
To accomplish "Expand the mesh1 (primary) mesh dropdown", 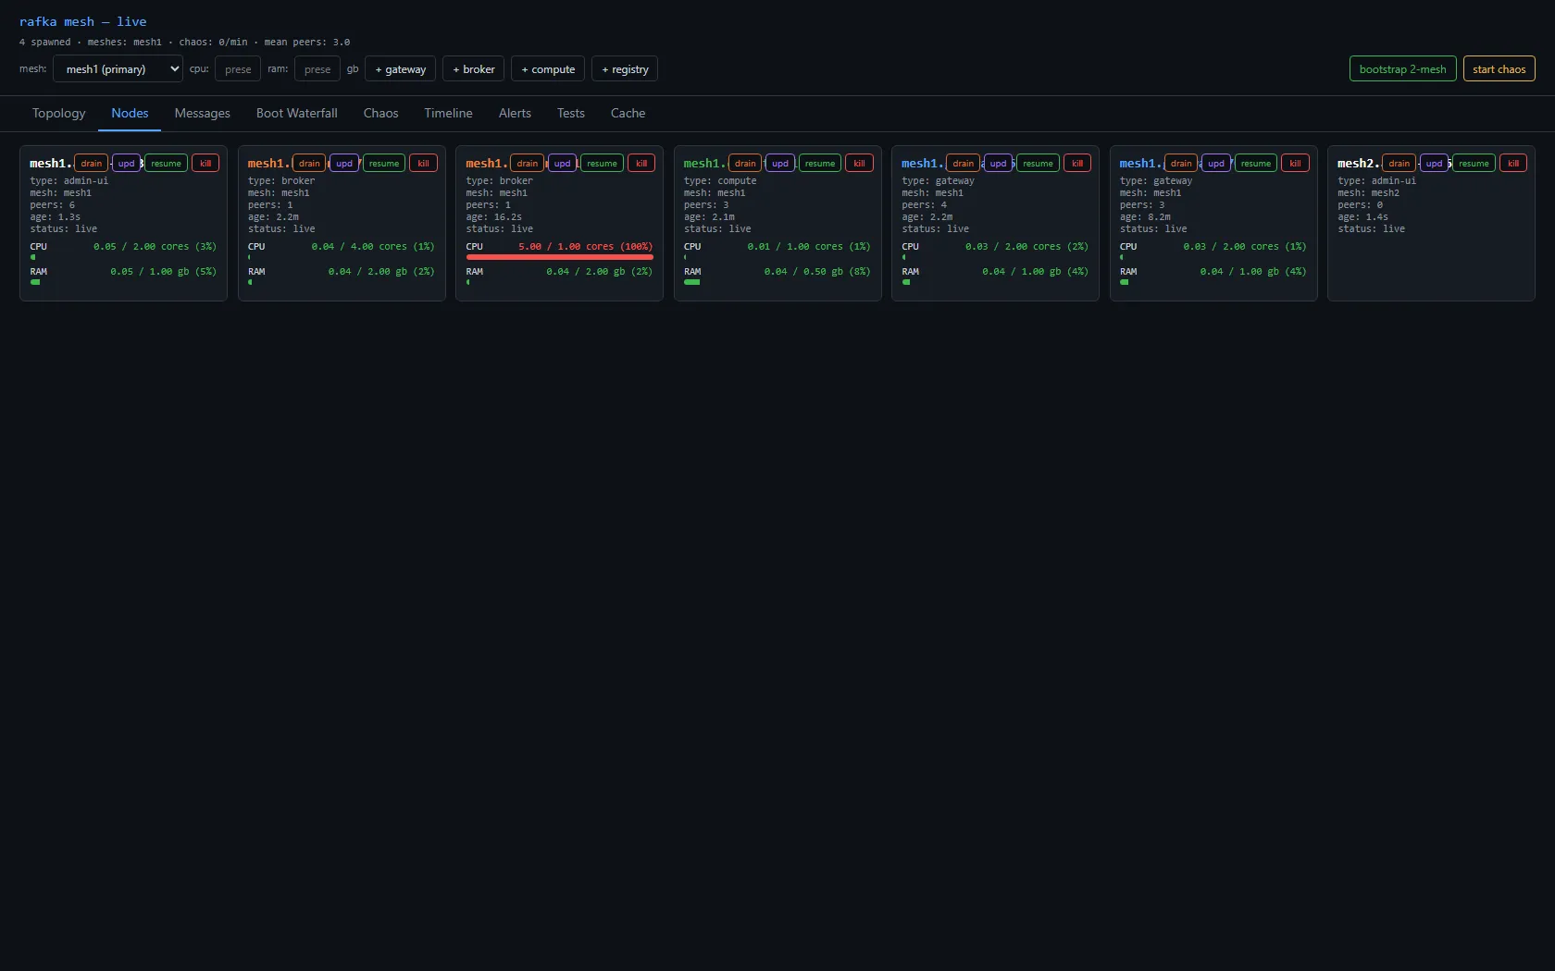I will tap(118, 68).
